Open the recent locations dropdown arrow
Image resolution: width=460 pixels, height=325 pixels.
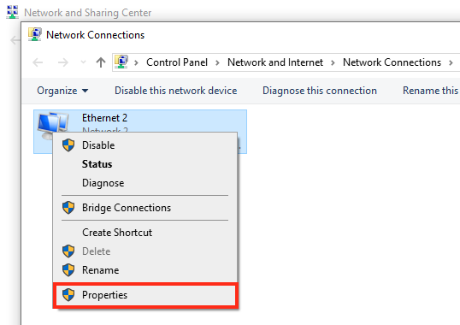(x=83, y=62)
